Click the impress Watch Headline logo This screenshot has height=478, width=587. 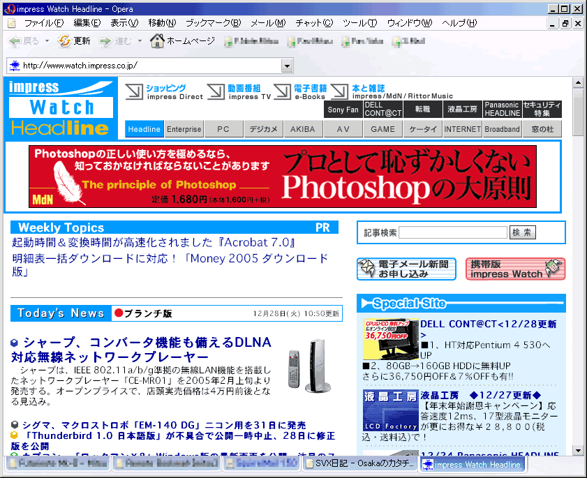[61, 108]
